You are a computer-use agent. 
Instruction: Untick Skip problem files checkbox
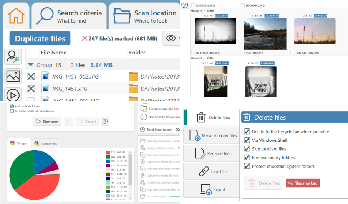click(x=247, y=149)
